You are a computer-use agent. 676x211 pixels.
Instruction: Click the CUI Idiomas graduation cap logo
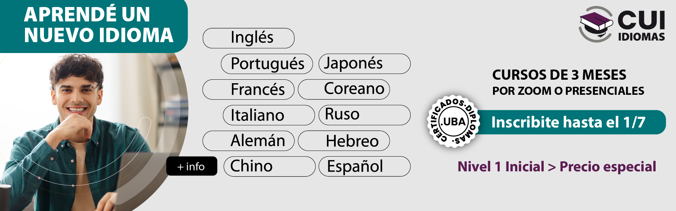(x=596, y=24)
